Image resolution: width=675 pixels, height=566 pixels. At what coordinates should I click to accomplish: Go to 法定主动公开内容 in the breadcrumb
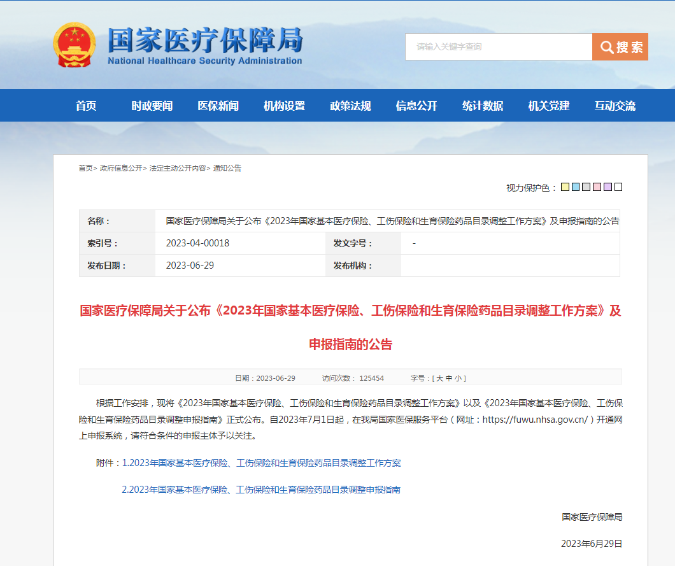click(x=178, y=168)
